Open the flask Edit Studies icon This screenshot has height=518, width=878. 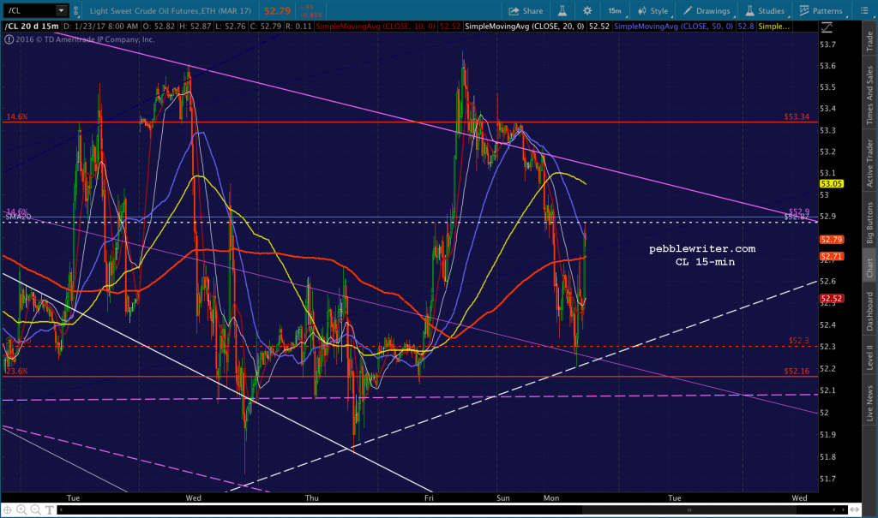pos(562,10)
